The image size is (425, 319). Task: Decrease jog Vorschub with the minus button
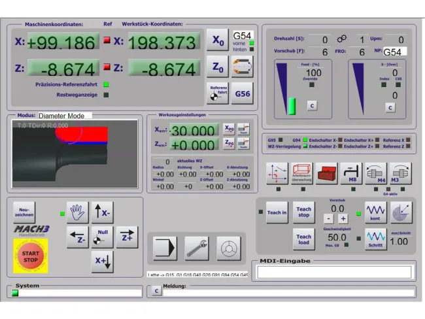(329, 218)
